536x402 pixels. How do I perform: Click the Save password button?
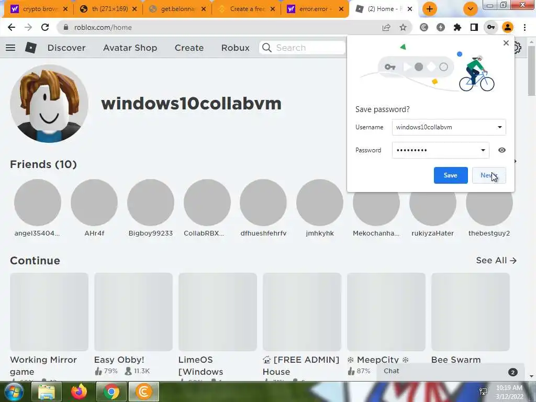[x=451, y=175]
